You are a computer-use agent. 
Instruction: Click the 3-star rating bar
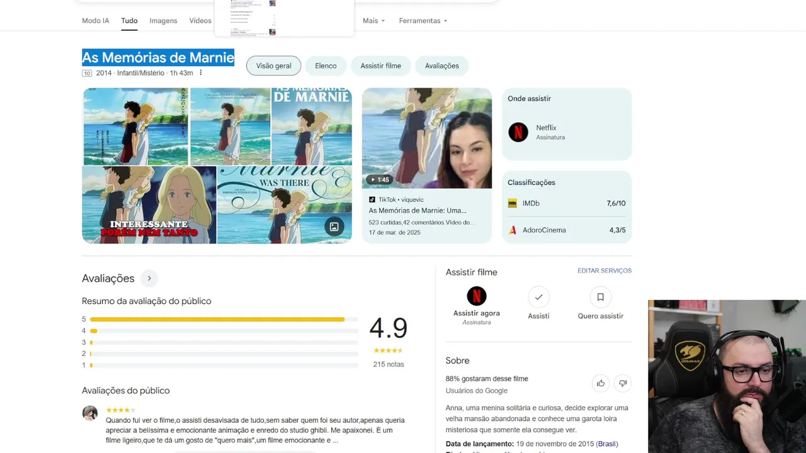(x=224, y=342)
